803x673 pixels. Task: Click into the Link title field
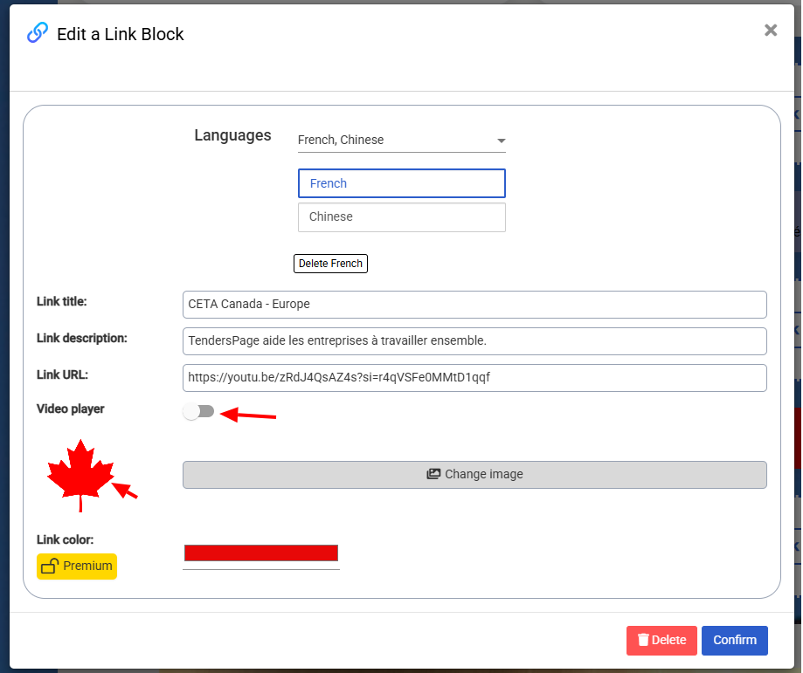474,305
